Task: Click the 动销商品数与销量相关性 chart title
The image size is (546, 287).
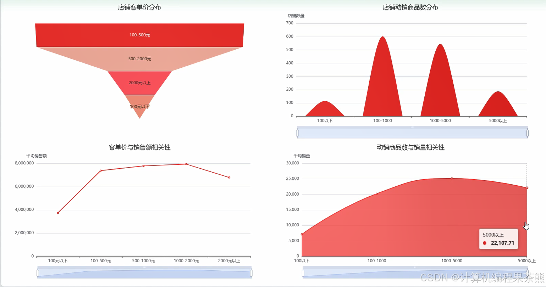Action: pyautogui.click(x=410, y=147)
